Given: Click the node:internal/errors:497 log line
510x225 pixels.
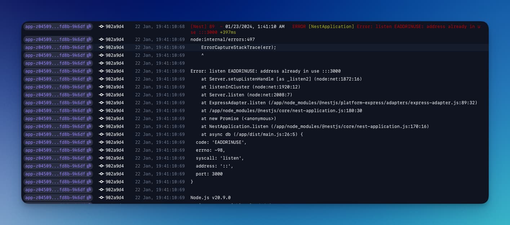Looking at the screenshot, I should (x=222, y=40).
